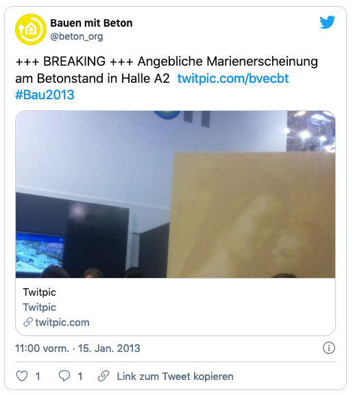Like the tweet with the heart icon
This screenshot has width=353, height=395.
point(22,376)
